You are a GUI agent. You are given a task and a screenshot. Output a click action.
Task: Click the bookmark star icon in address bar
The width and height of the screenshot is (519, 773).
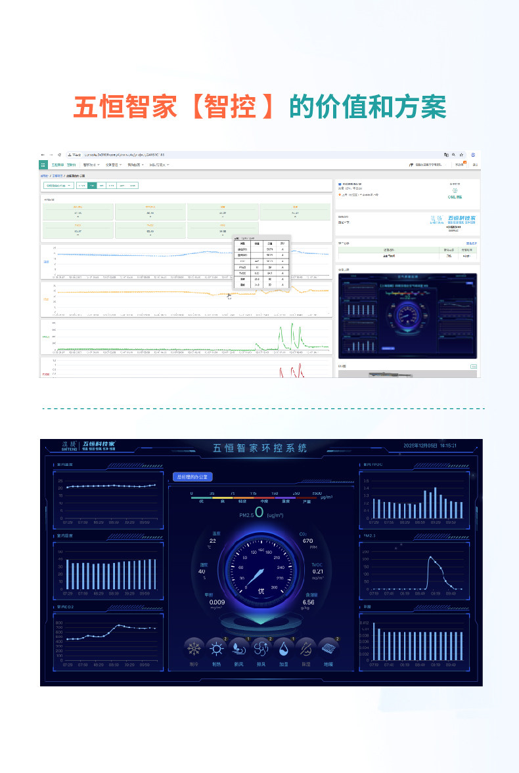(461, 155)
